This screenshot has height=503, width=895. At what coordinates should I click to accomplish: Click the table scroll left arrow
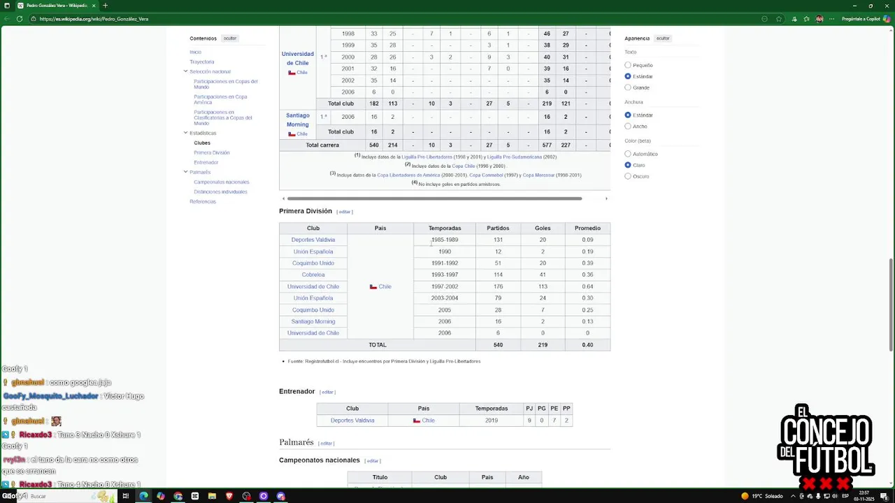pyautogui.click(x=283, y=198)
